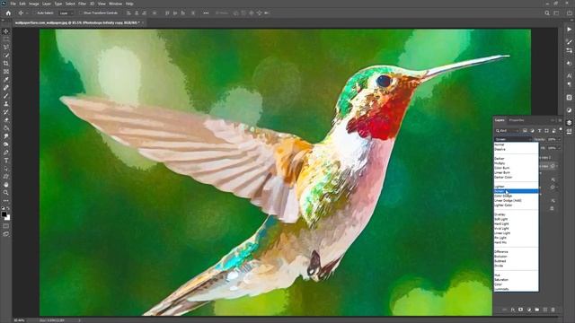This screenshot has width=575, height=323.
Task: Click the more options ellipsis in options bar
Action: pos(206,13)
